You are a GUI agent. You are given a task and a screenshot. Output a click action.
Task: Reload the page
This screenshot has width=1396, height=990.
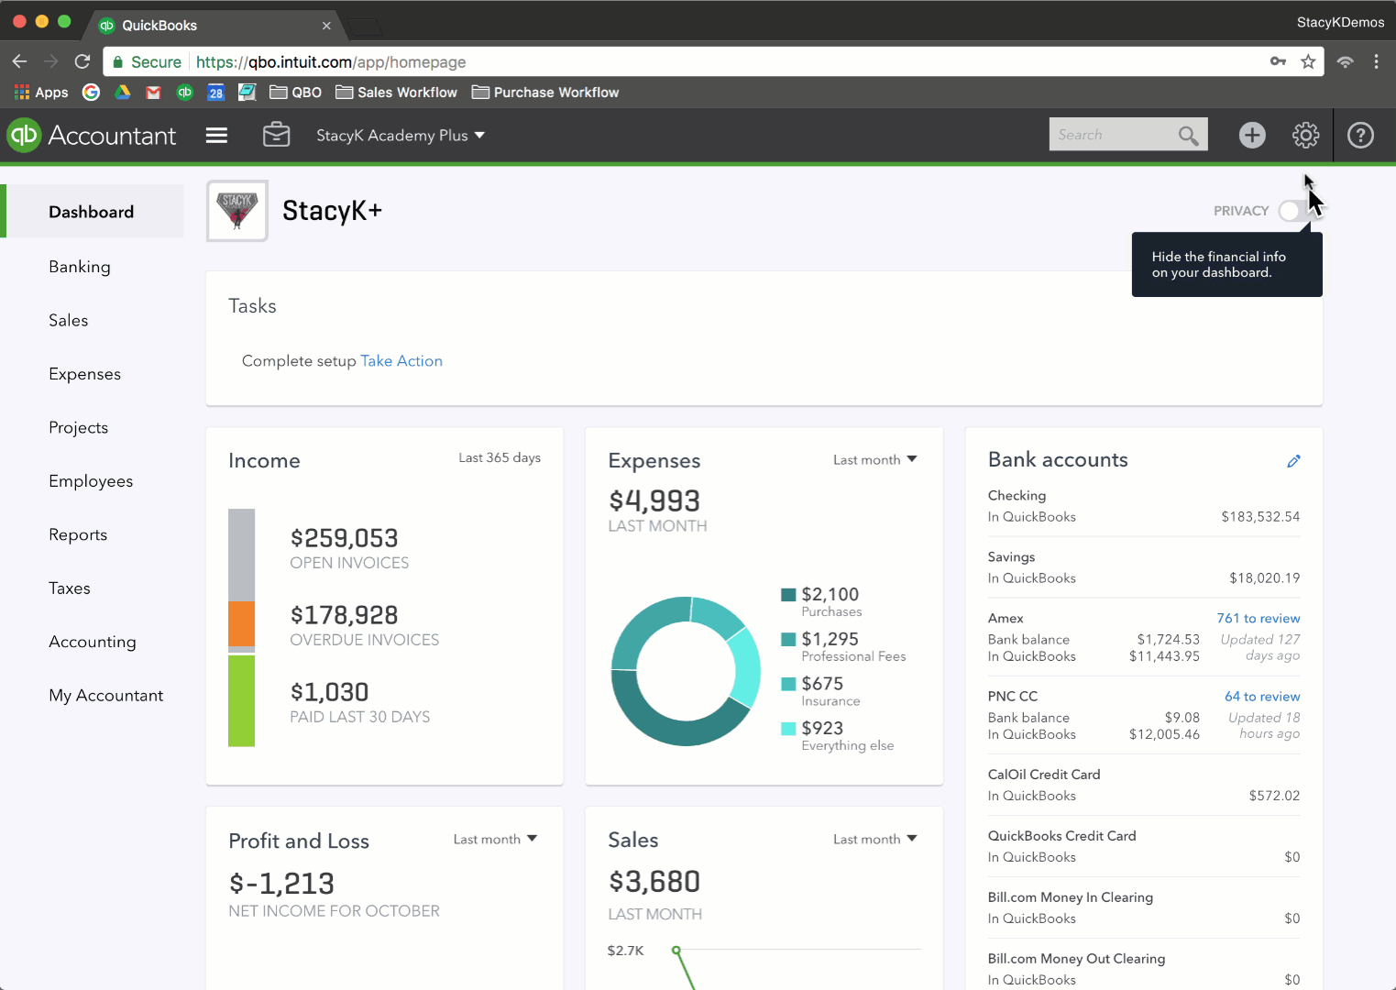coord(82,61)
